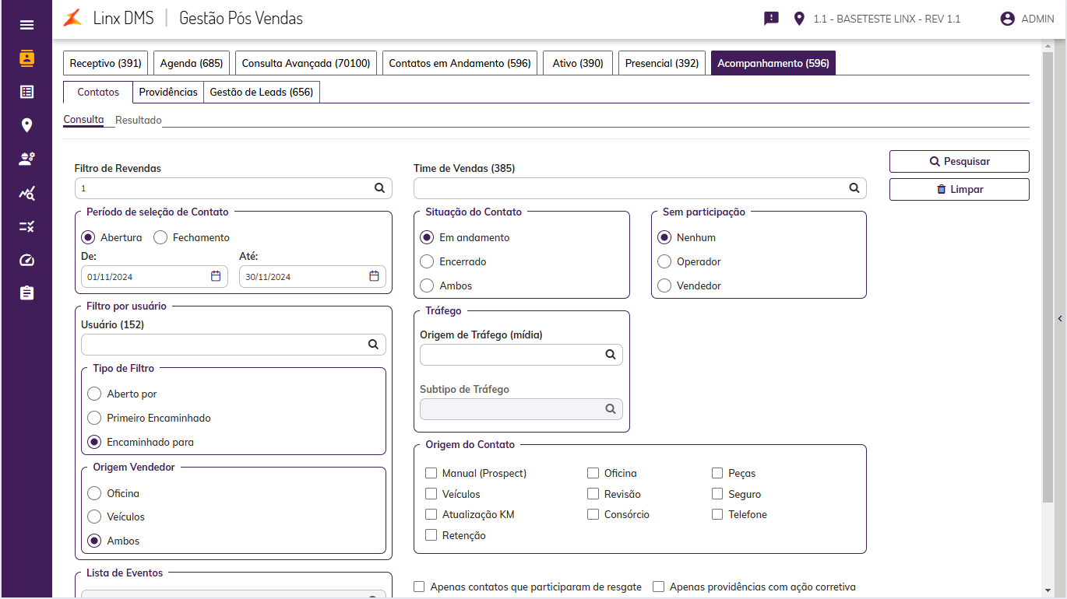Switch to the Receptivo (391) tab

(106, 63)
